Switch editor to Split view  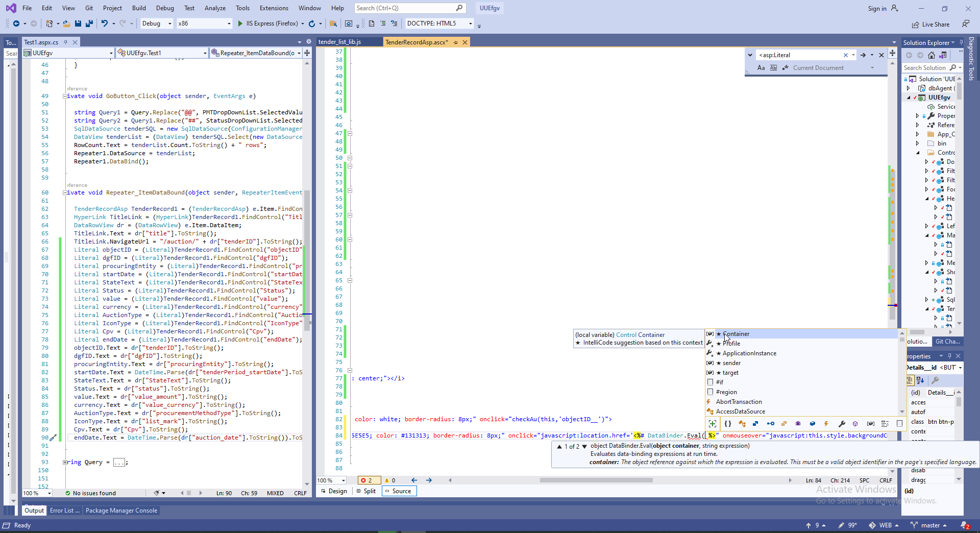click(366, 491)
